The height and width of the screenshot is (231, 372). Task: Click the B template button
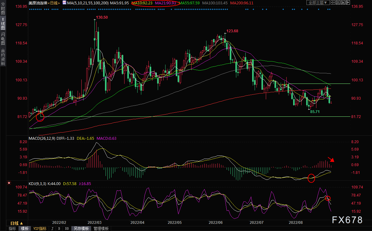(59, 229)
